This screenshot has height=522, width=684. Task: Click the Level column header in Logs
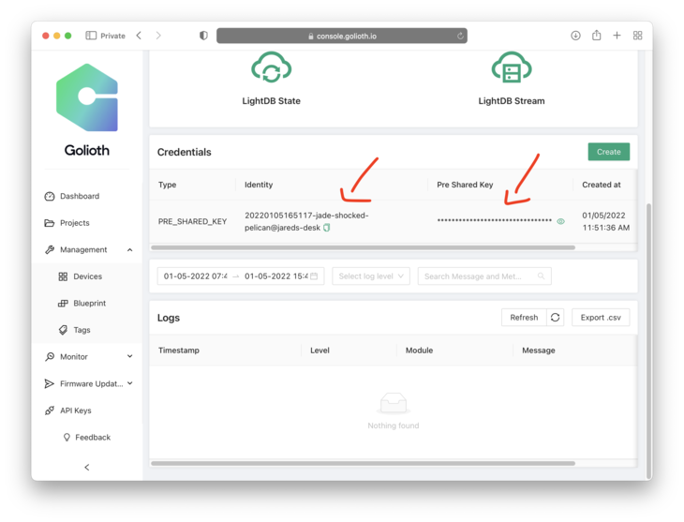(320, 350)
